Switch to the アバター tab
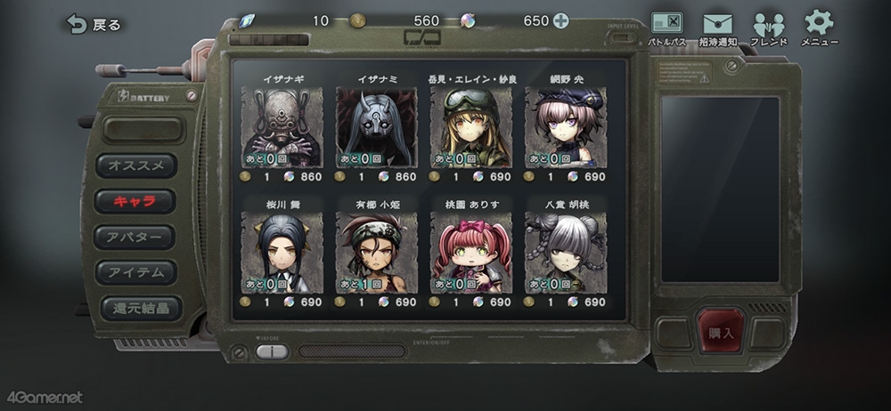Screen dimensions: 891x411 click(x=135, y=238)
